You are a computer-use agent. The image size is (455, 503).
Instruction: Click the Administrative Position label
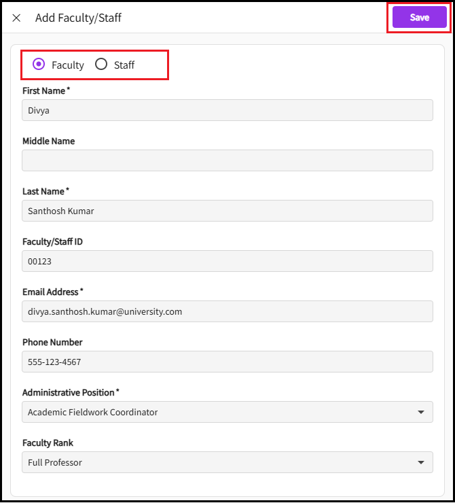[x=69, y=392]
